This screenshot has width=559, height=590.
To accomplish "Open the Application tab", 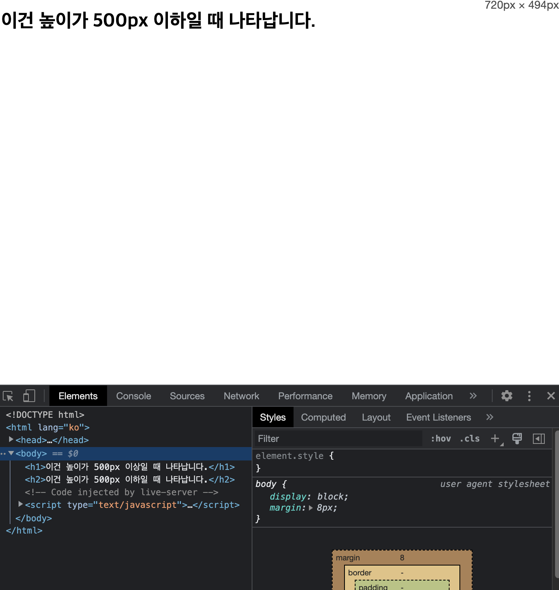I will (429, 396).
